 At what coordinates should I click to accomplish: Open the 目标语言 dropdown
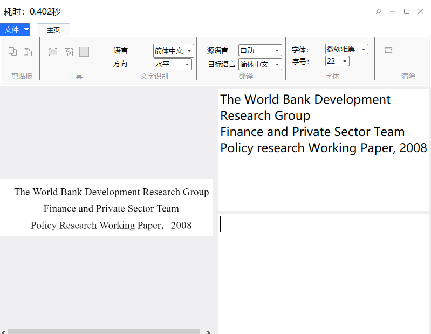click(x=260, y=64)
